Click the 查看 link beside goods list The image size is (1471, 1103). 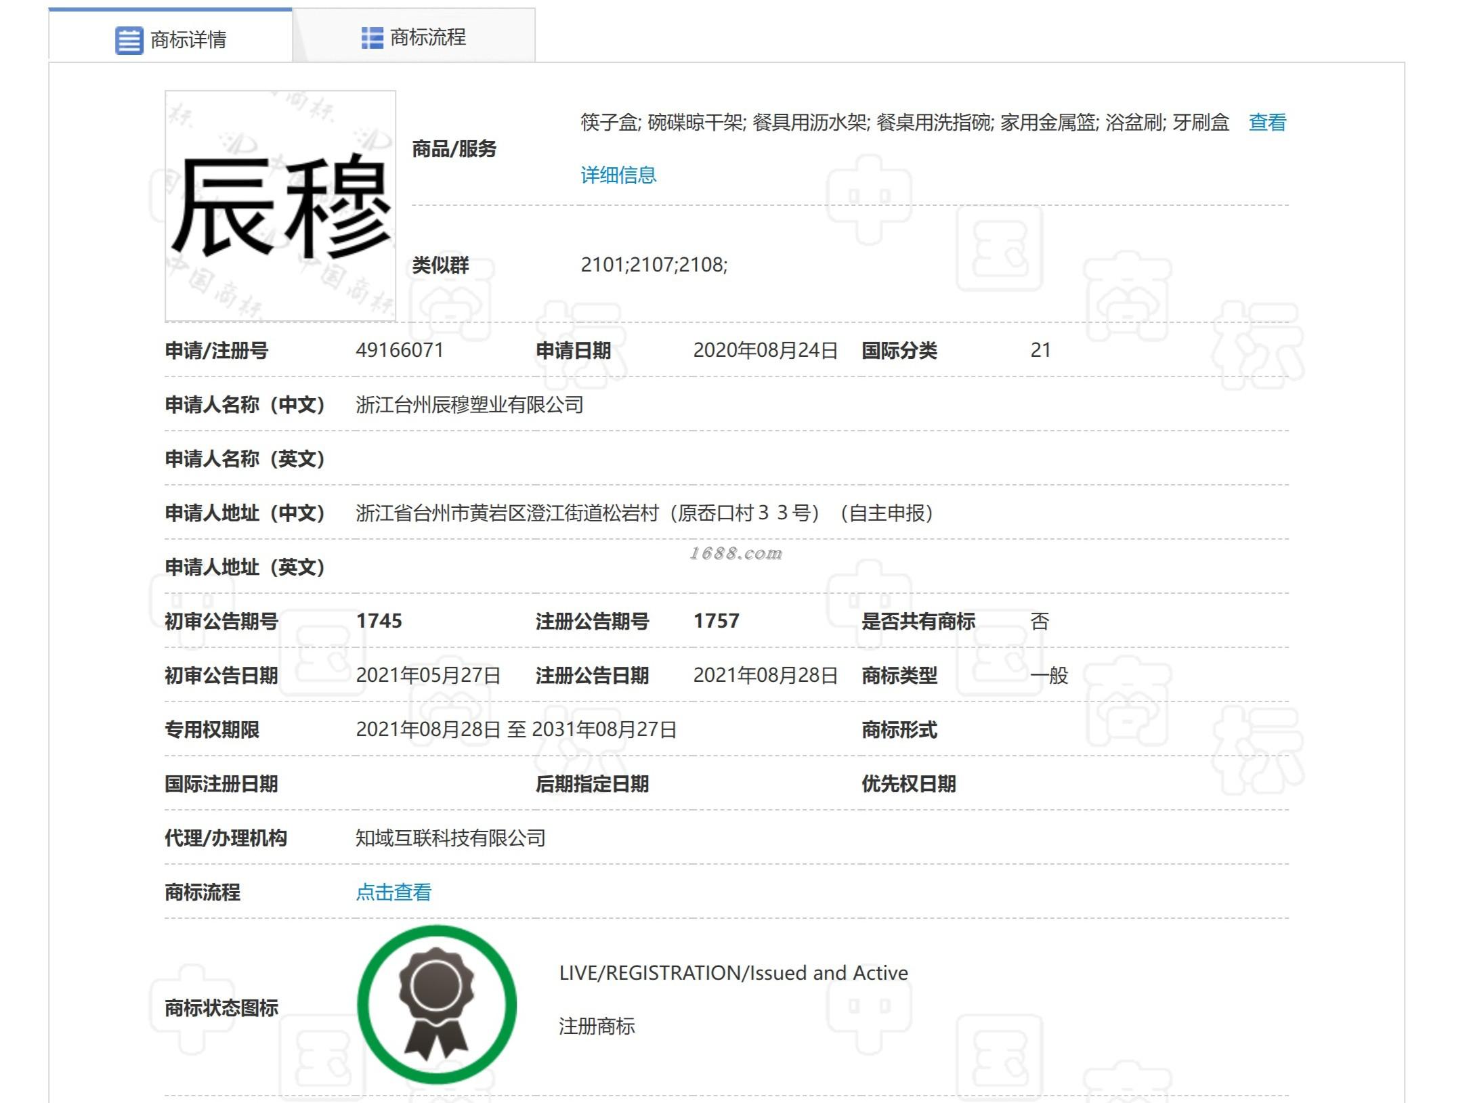[x=1266, y=123]
